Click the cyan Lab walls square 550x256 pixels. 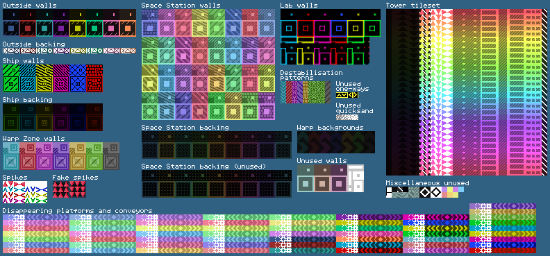click(289, 28)
